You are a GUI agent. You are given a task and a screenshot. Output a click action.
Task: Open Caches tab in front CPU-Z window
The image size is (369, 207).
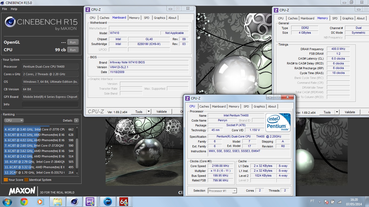(204, 106)
